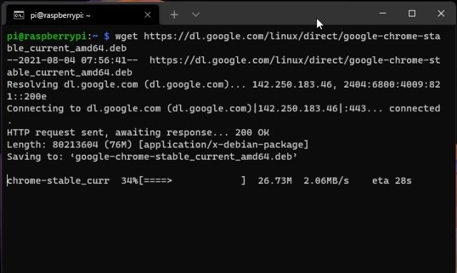
Task: Click the 26.73M downloaded amount
Action: (275, 181)
